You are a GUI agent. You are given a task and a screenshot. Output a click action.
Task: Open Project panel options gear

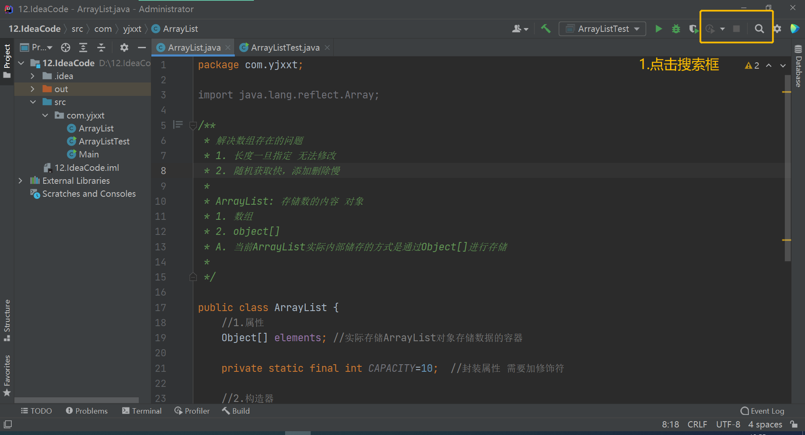124,48
